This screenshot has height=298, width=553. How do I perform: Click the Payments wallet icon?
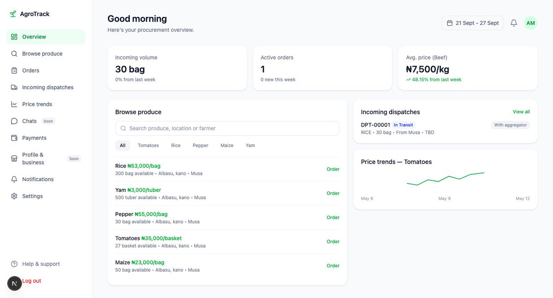click(14, 138)
